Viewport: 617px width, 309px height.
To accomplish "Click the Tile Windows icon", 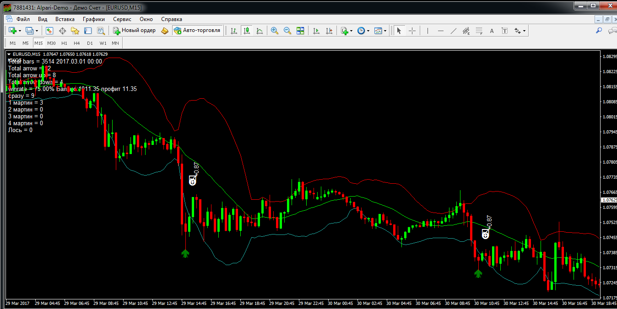I will pyautogui.click(x=300, y=31).
